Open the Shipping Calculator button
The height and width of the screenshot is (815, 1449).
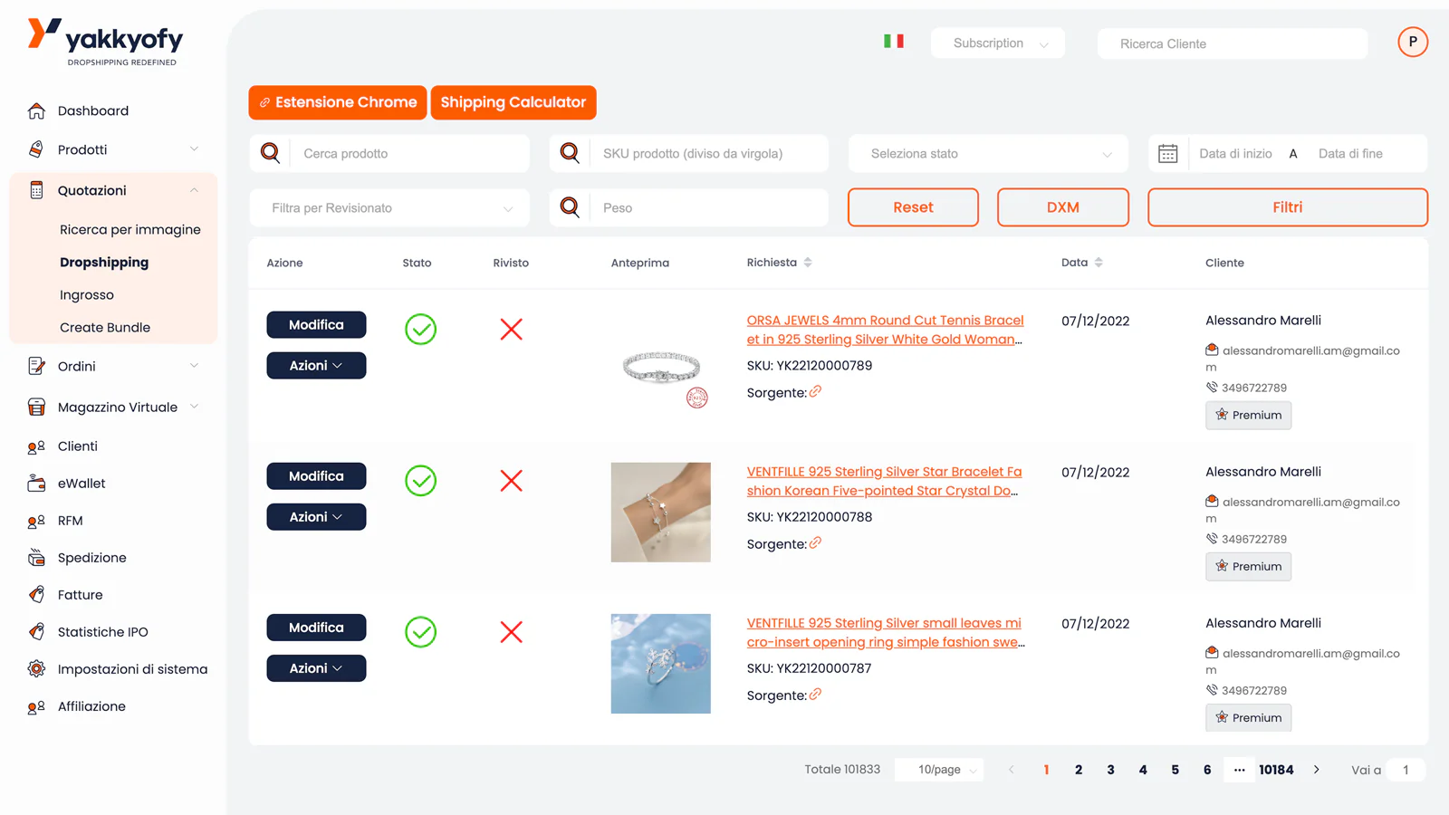[x=513, y=102]
